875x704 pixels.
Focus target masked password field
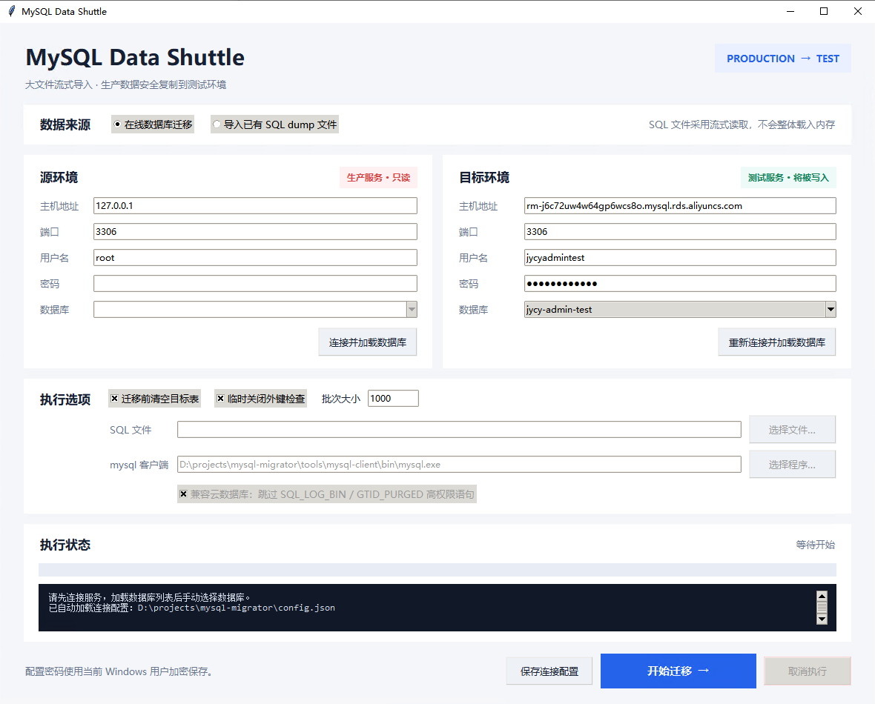pos(680,283)
